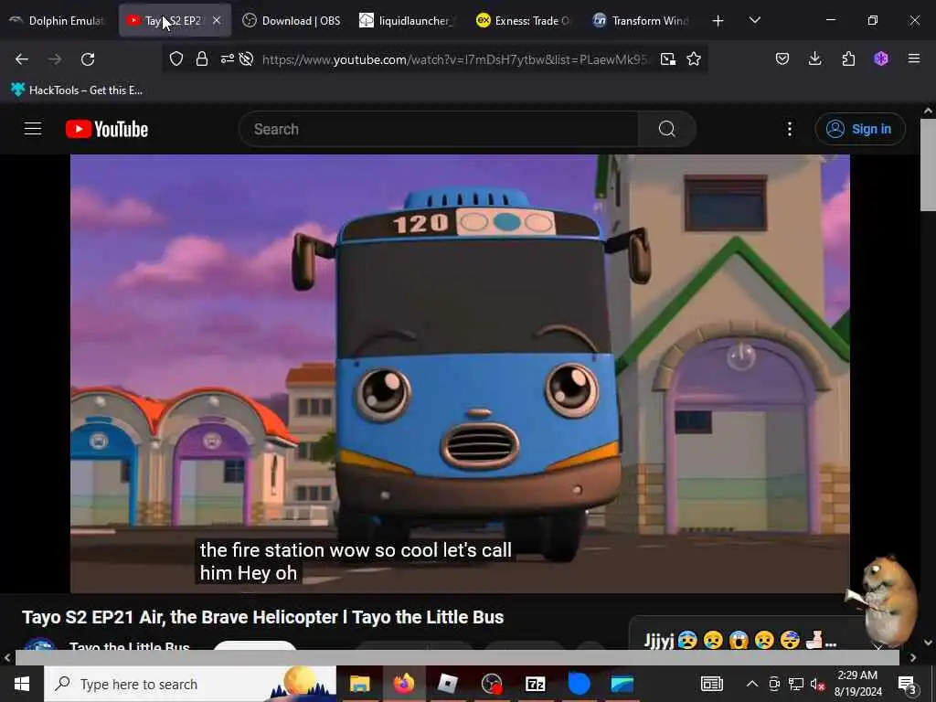Open the Windows Start menu

(22, 684)
